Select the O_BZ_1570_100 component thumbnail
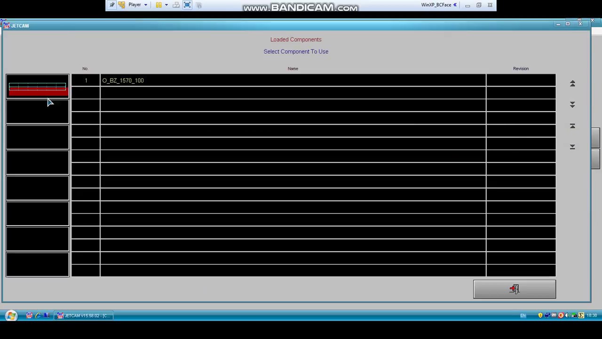Image resolution: width=602 pixels, height=339 pixels. pyautogui.click(x=38, y=87)
